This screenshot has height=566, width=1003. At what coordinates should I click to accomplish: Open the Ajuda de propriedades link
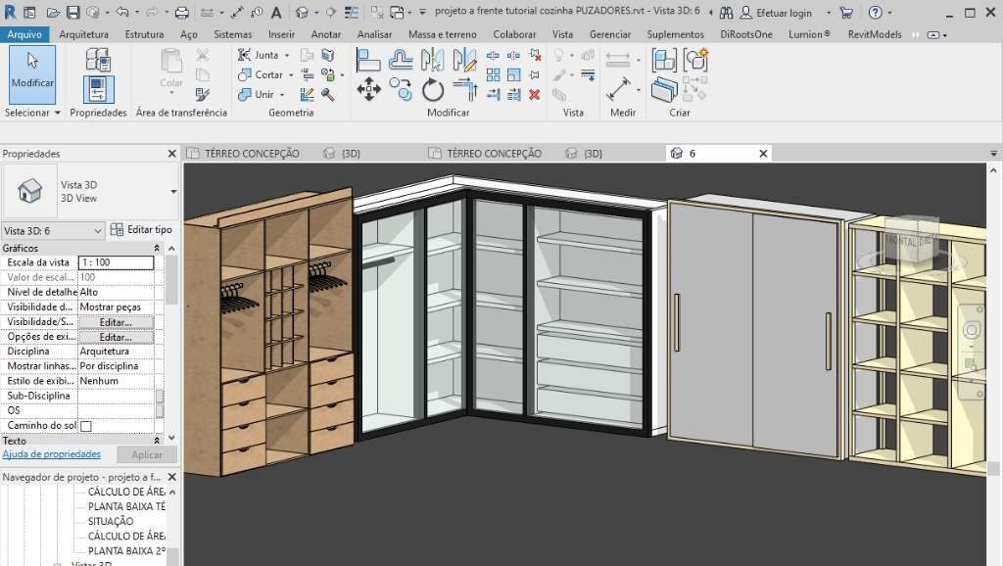pos(51,454)
